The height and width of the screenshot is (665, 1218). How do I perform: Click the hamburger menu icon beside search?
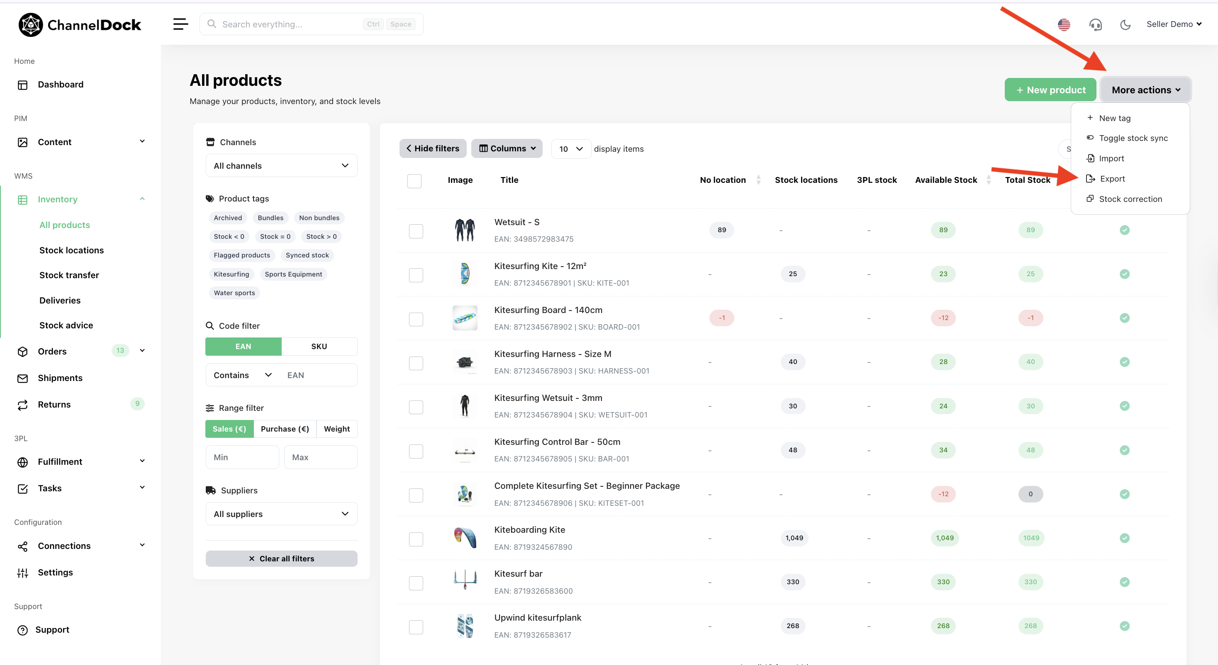[180, 24]
